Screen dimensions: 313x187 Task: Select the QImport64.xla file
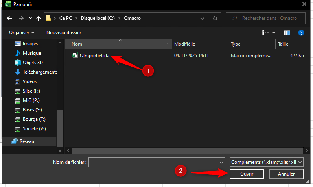94,56
